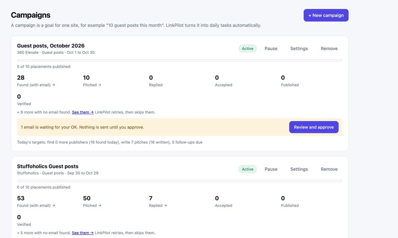The image size is (398, 238).
Task: Click Published stat in October 2026 campaign
Action: tap(290, 81)
